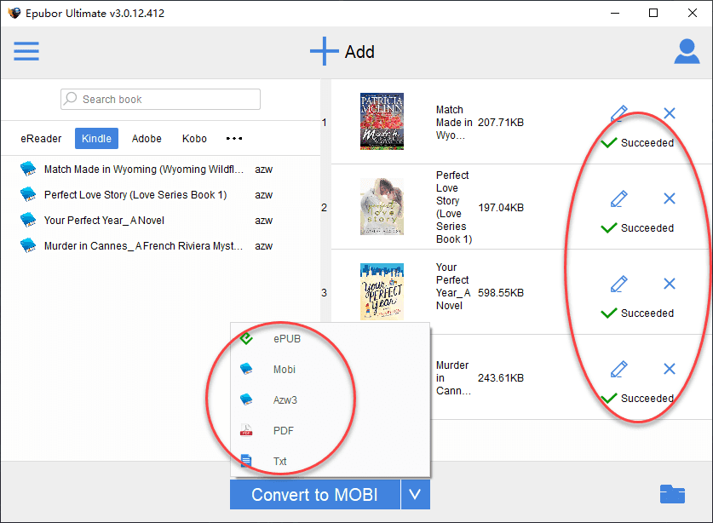Open the Match Made in Wyoming cover thumbnail
The image size is (713, 523).
[382, 122]
